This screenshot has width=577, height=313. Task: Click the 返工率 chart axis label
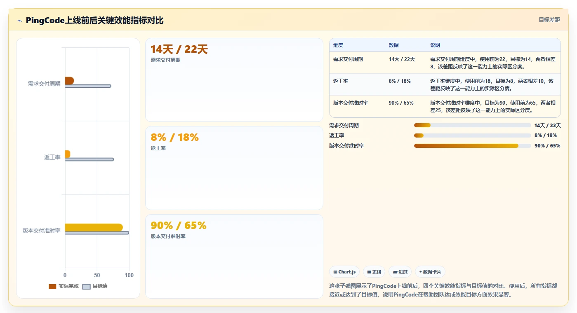[x=52, y=157]
